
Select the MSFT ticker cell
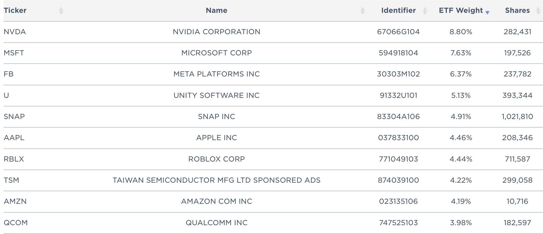coord(14,53)
